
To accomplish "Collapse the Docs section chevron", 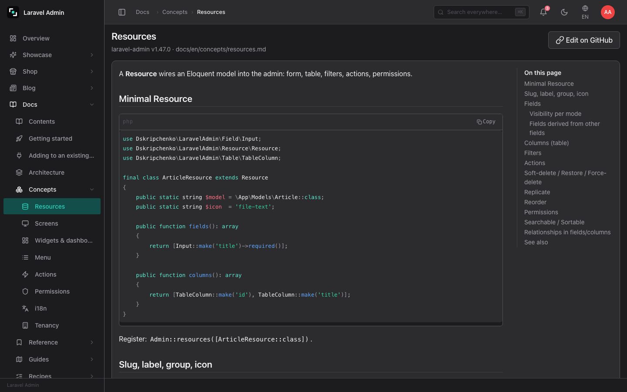I will tap(92, 105).
